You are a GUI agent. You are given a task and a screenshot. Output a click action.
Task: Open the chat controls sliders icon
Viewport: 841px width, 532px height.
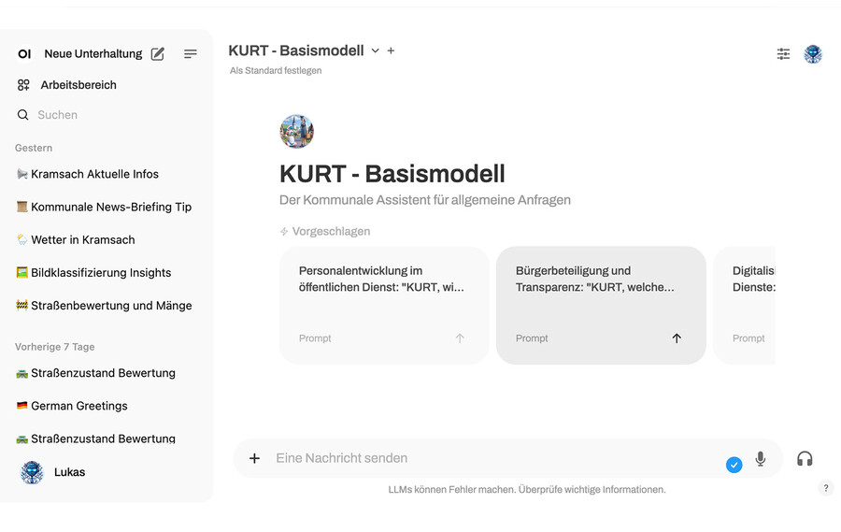tap(783, 53)
